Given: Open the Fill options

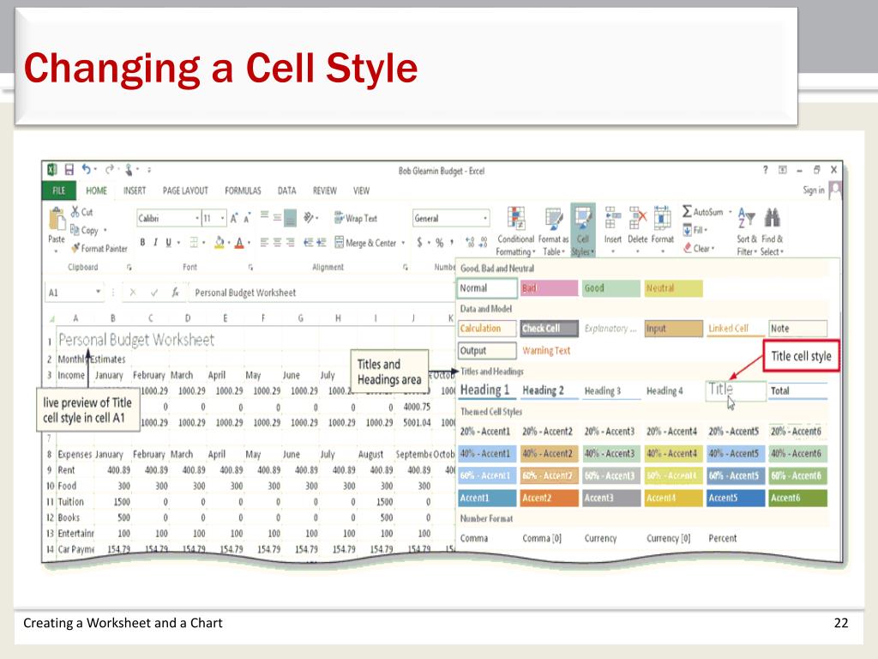Looking at the screenshot, I should pyautogui.click(x=695, y=230).
